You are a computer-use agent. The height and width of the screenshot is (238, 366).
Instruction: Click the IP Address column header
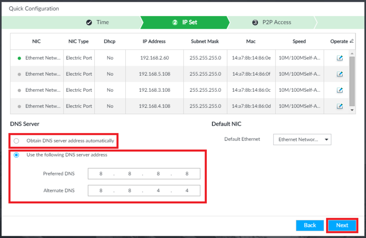(x=154, y=41)
